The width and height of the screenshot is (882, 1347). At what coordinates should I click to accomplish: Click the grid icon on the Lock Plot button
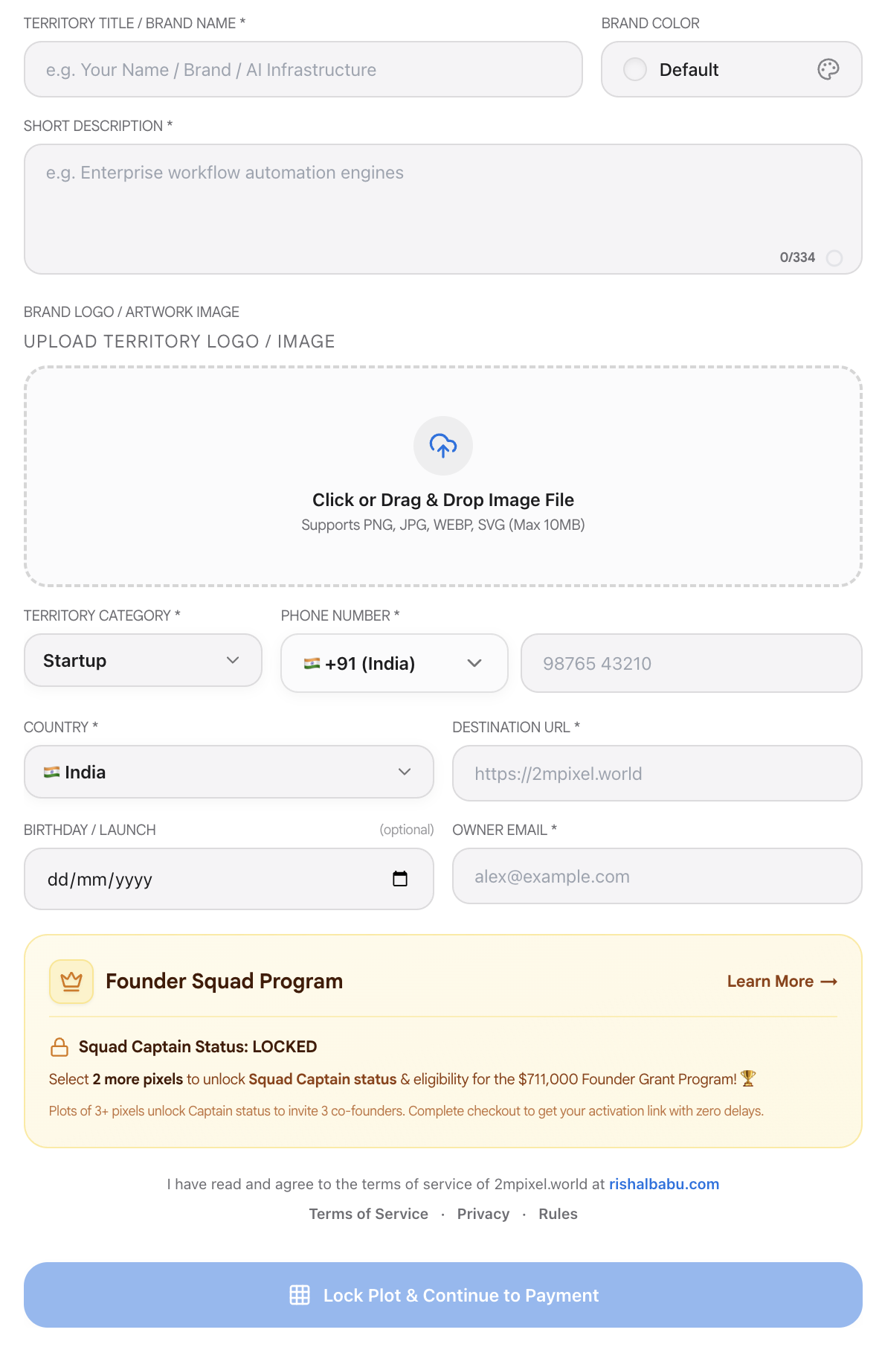pyautogui.click(x=300, y=1295)
